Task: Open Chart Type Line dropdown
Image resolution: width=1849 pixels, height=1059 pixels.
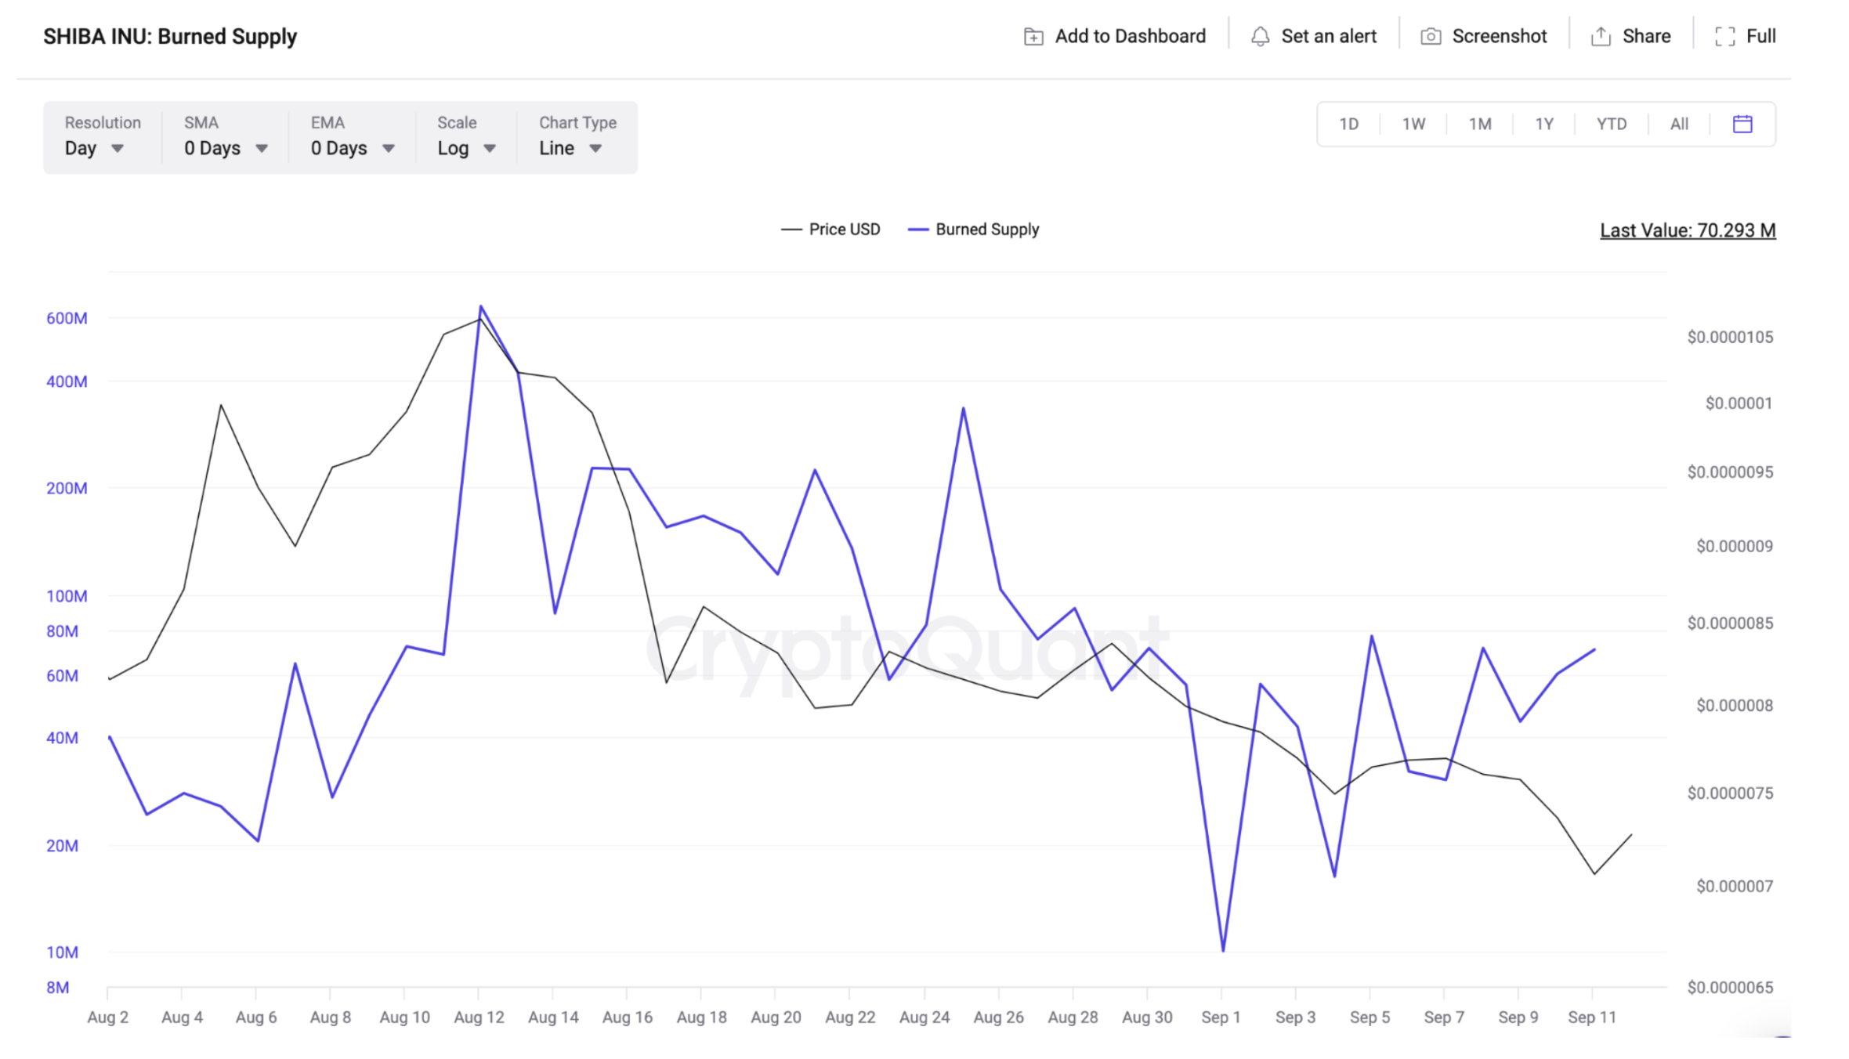Action: (x=570, y=148)
